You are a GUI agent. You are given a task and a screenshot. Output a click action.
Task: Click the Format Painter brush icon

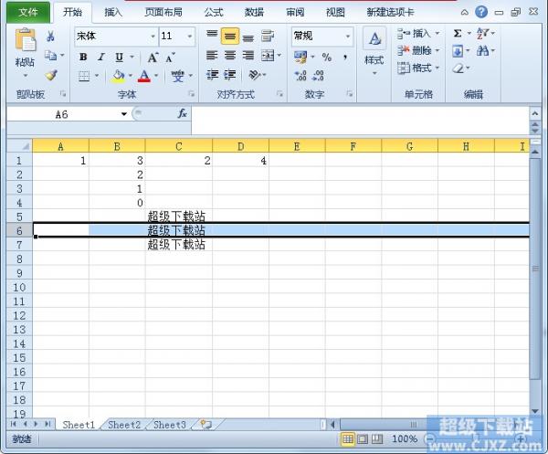click(x=51, y=75)
